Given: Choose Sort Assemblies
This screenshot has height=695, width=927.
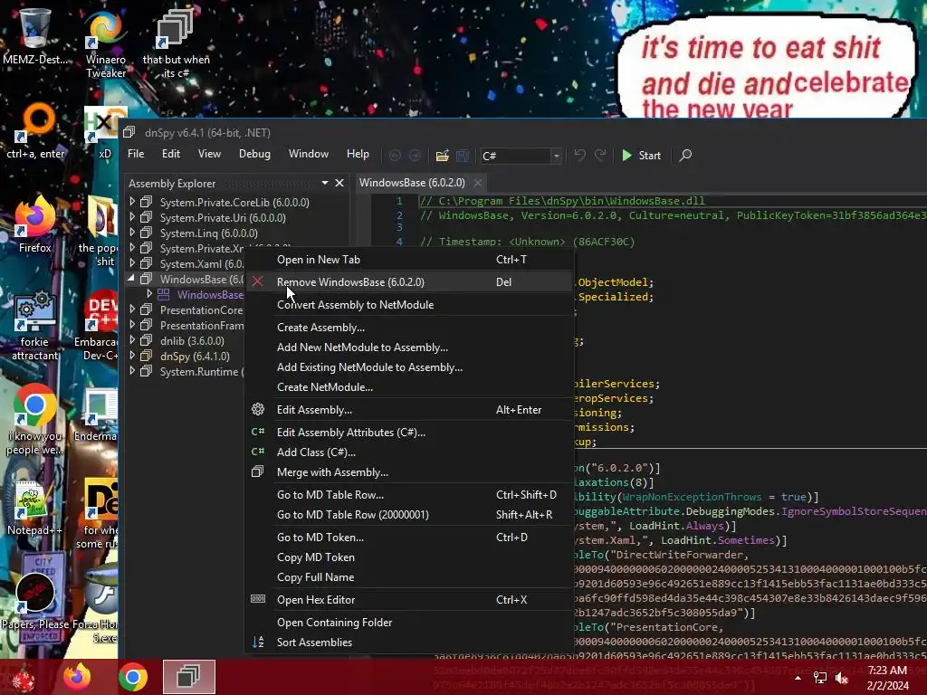Looking at the screenshot, I should 409,643.
